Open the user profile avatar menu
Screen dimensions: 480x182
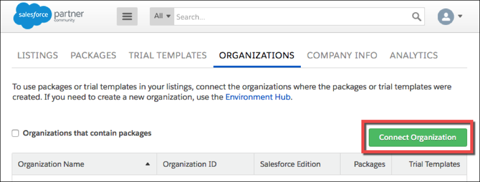446,17
